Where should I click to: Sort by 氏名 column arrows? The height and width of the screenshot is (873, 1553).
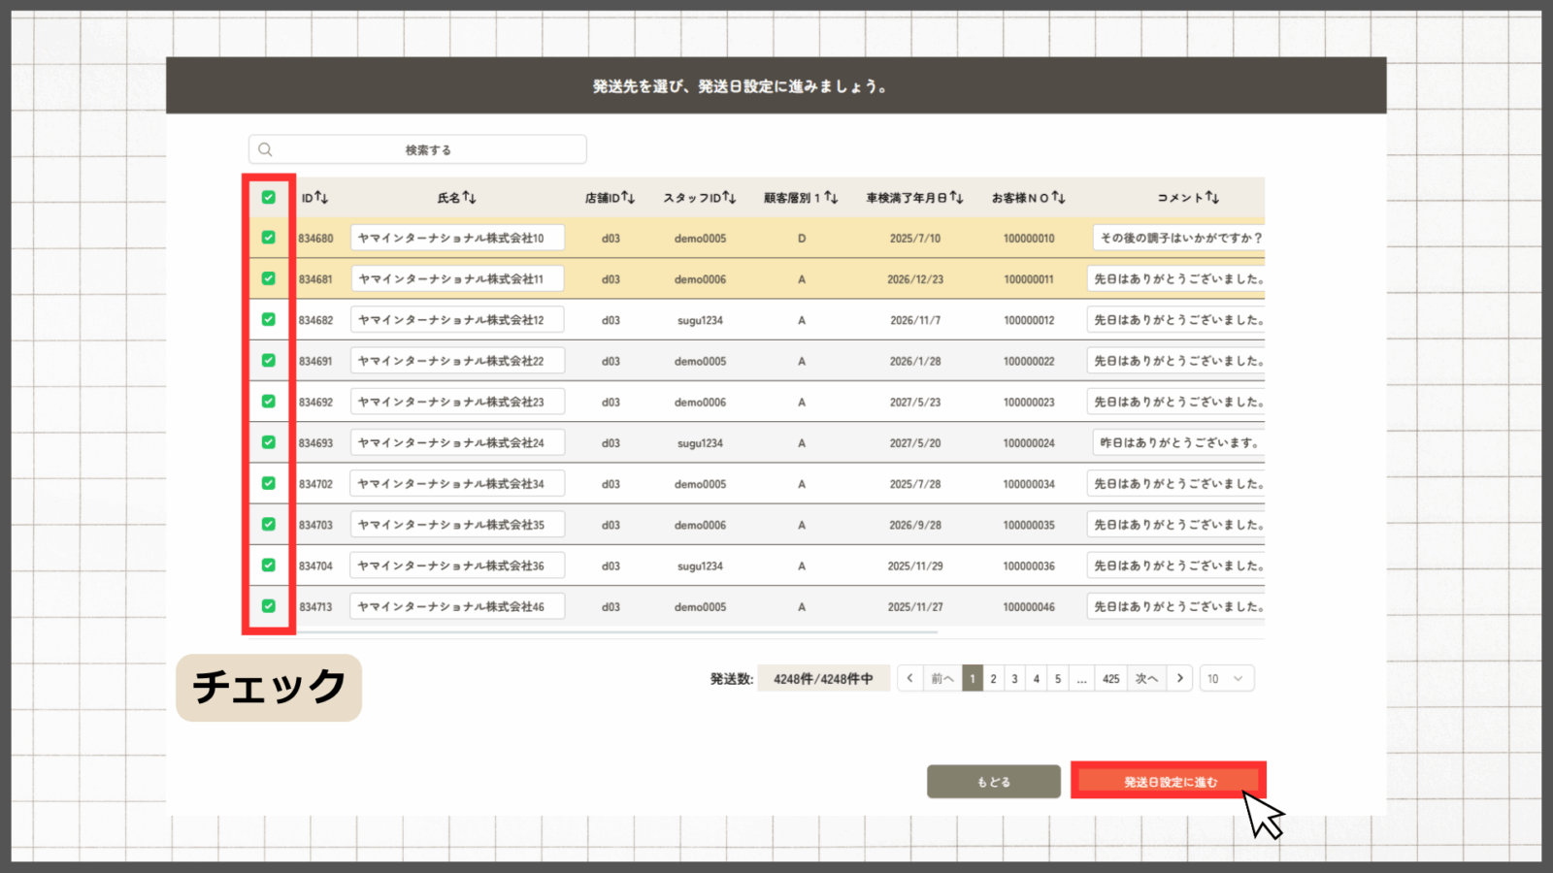(470, 197)
